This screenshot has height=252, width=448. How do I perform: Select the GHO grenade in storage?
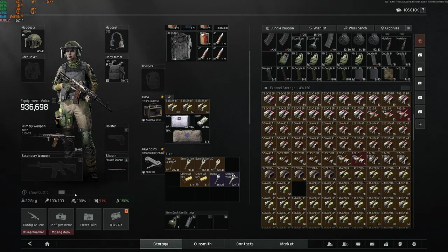(284, 59)
